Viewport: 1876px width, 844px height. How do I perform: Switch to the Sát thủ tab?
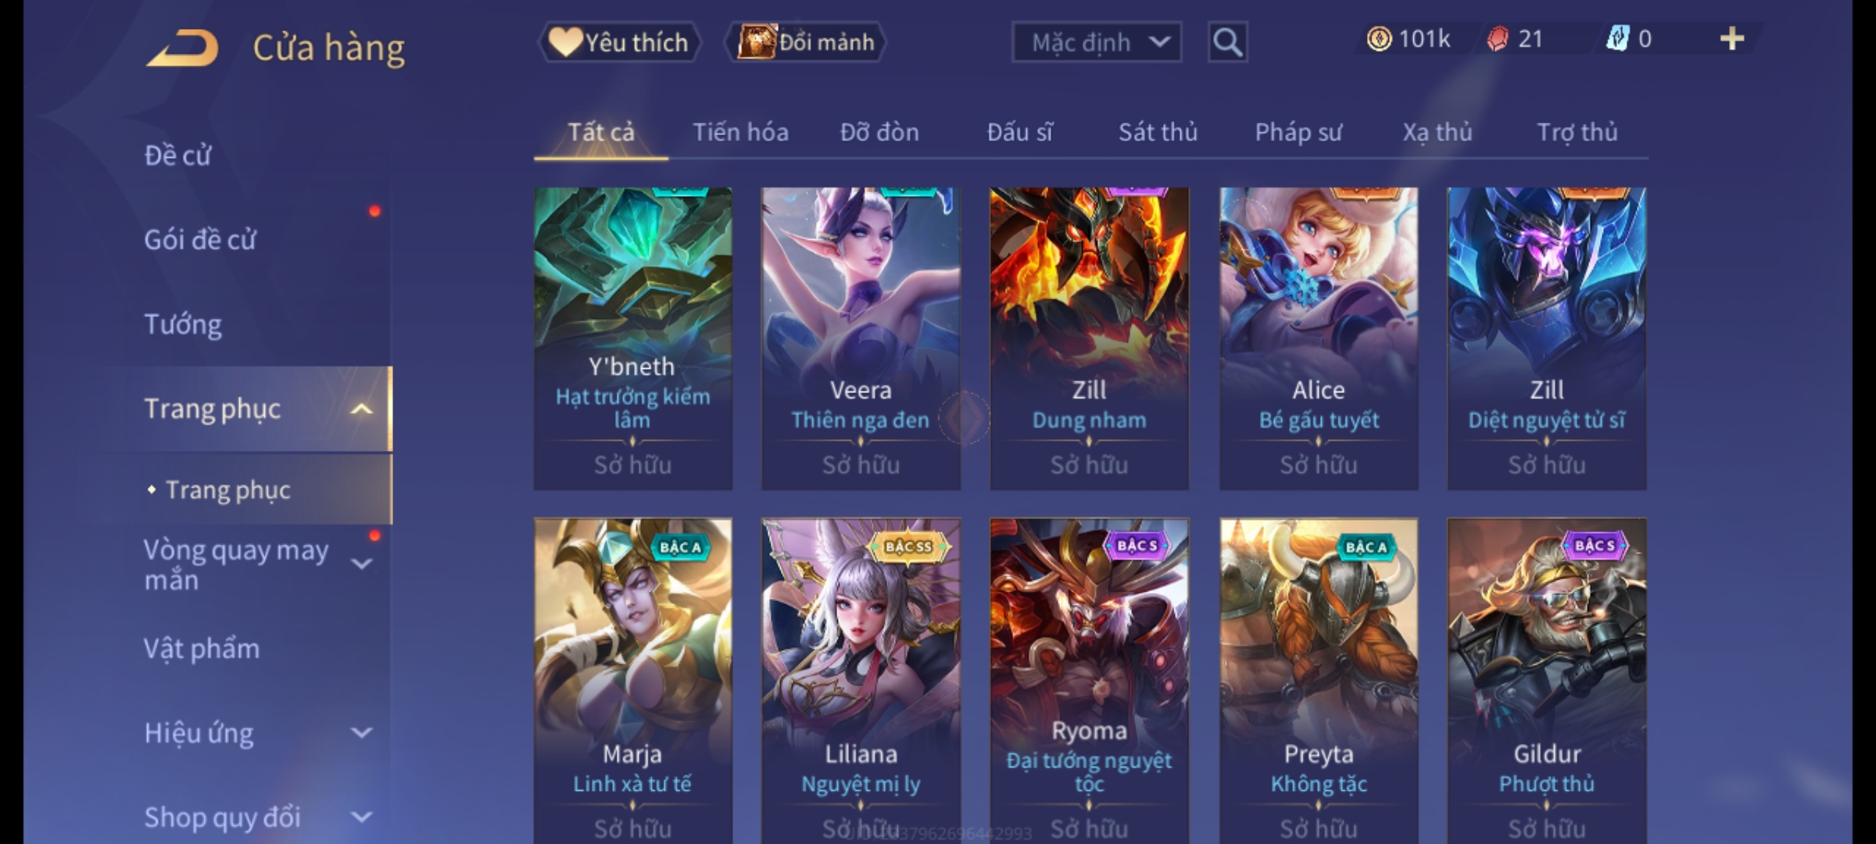[x=1158, y=132]
